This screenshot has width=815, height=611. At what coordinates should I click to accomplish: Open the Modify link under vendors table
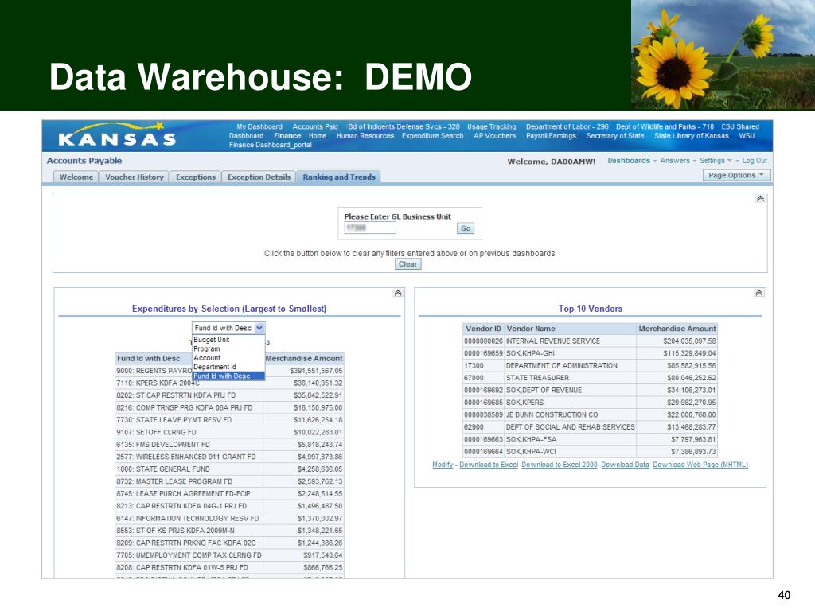(443, 465)
